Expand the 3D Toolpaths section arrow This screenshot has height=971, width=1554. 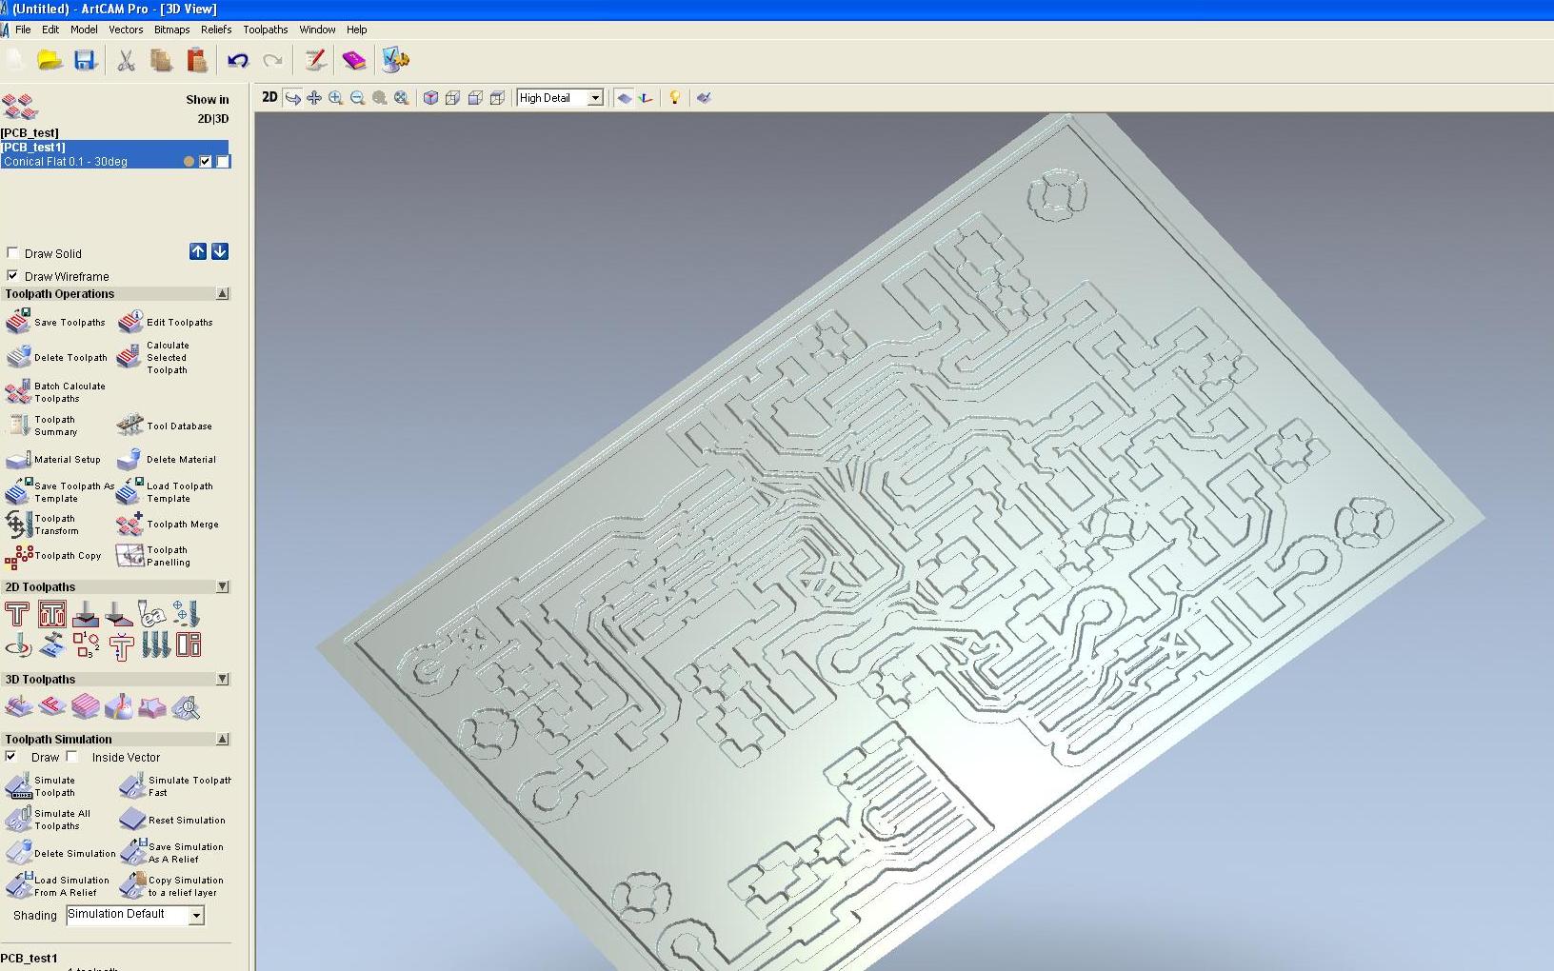[223, 680]
